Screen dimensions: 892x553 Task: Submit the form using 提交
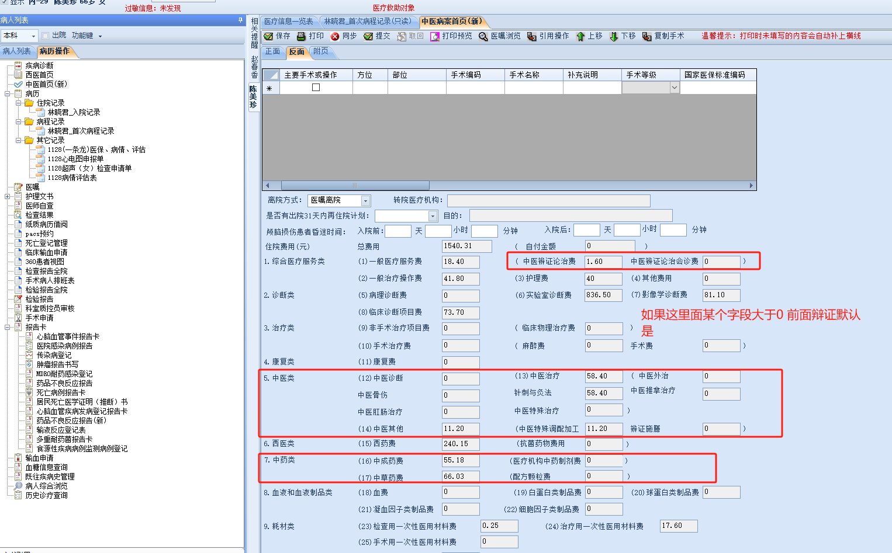point(377,36)
